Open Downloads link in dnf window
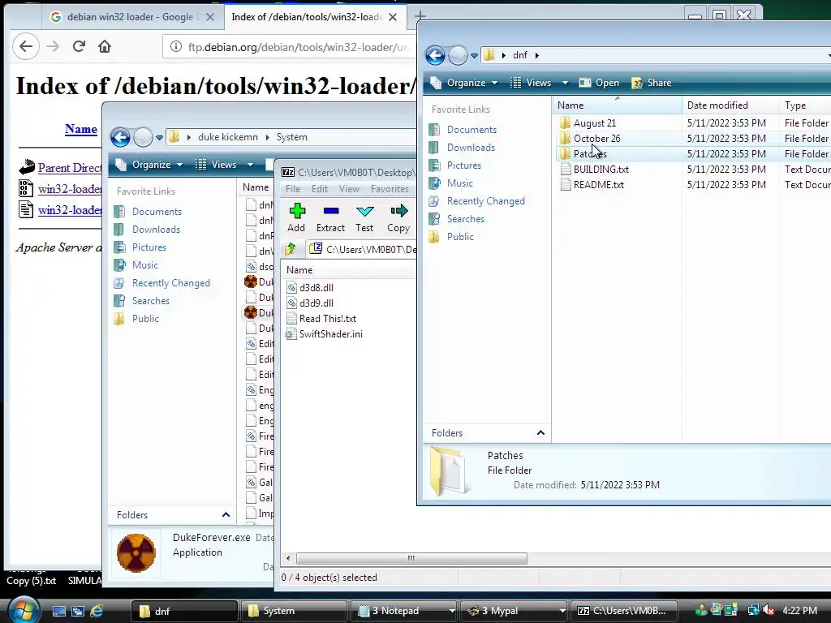The height and width of the screenshot is (623, 831). click(471, 148)
